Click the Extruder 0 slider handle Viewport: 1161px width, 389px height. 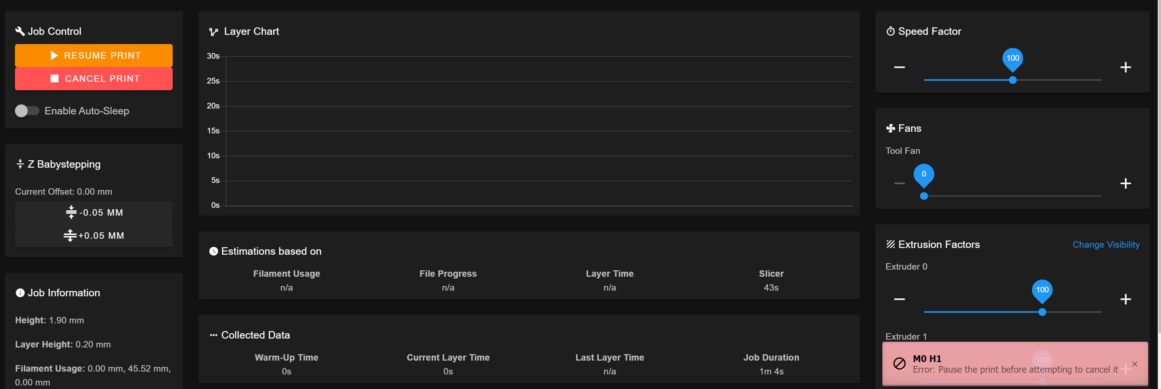tap(1042, 312)
